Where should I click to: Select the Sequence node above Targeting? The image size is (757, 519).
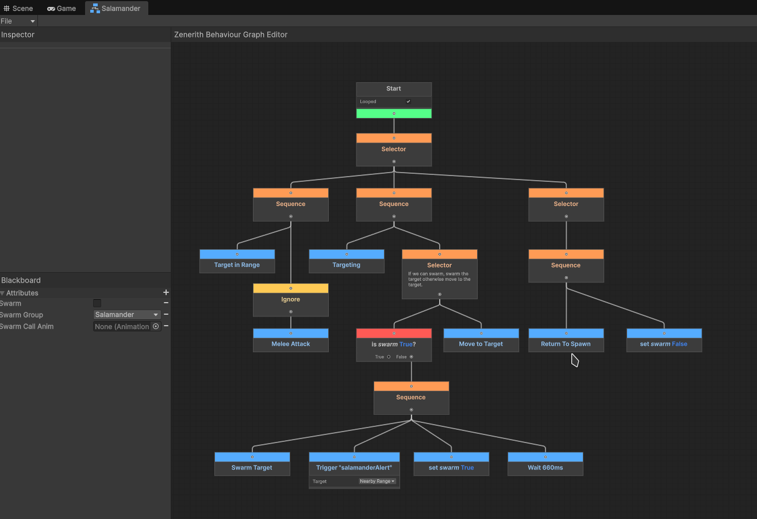point(394,204)
